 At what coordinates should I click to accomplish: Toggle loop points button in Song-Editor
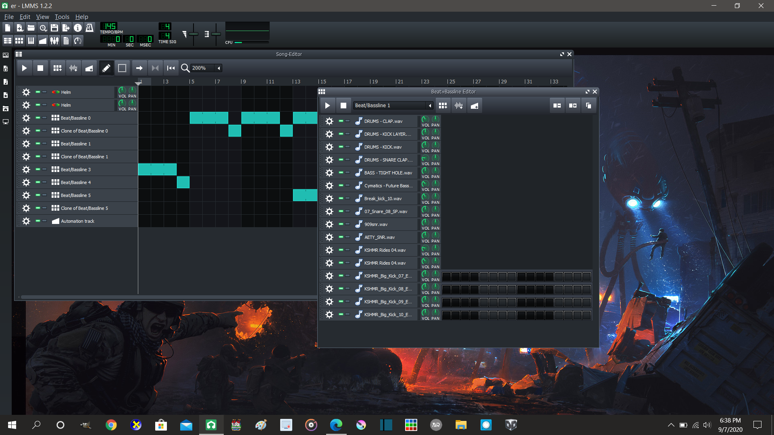[155, 68]
